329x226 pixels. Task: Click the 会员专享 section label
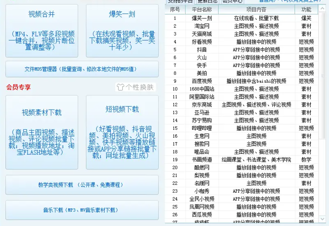point(18,87)
